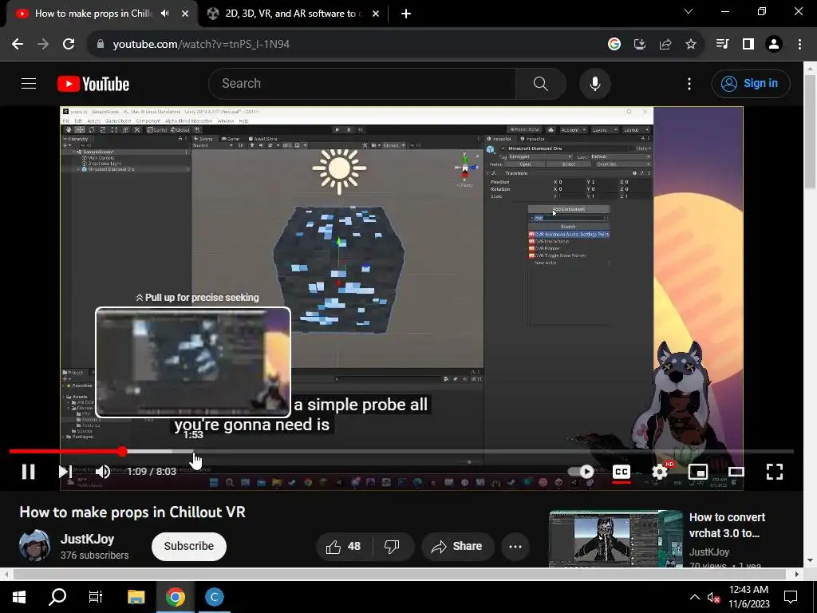Search with your voice microphone
The image size is (817, 613).
click(x=594, y=83)
